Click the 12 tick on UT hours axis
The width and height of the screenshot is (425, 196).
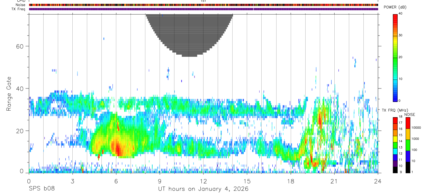click(x=203, y=182)
